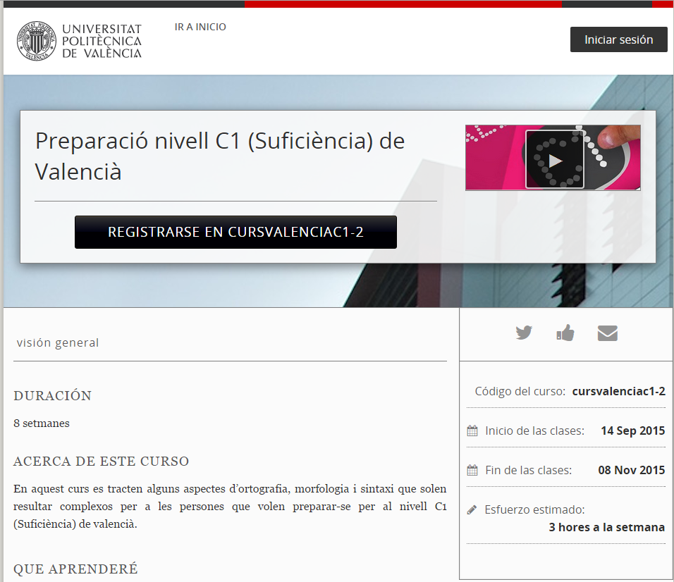Click the Iniciar sesión button

pyautogui.click(x=618, y=39)
